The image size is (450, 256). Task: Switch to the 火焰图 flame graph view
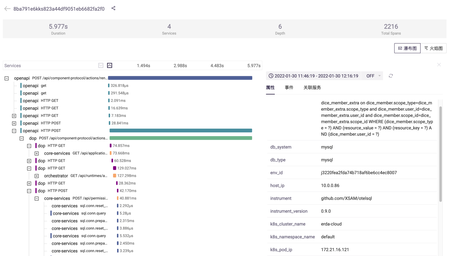pos(433,48)
